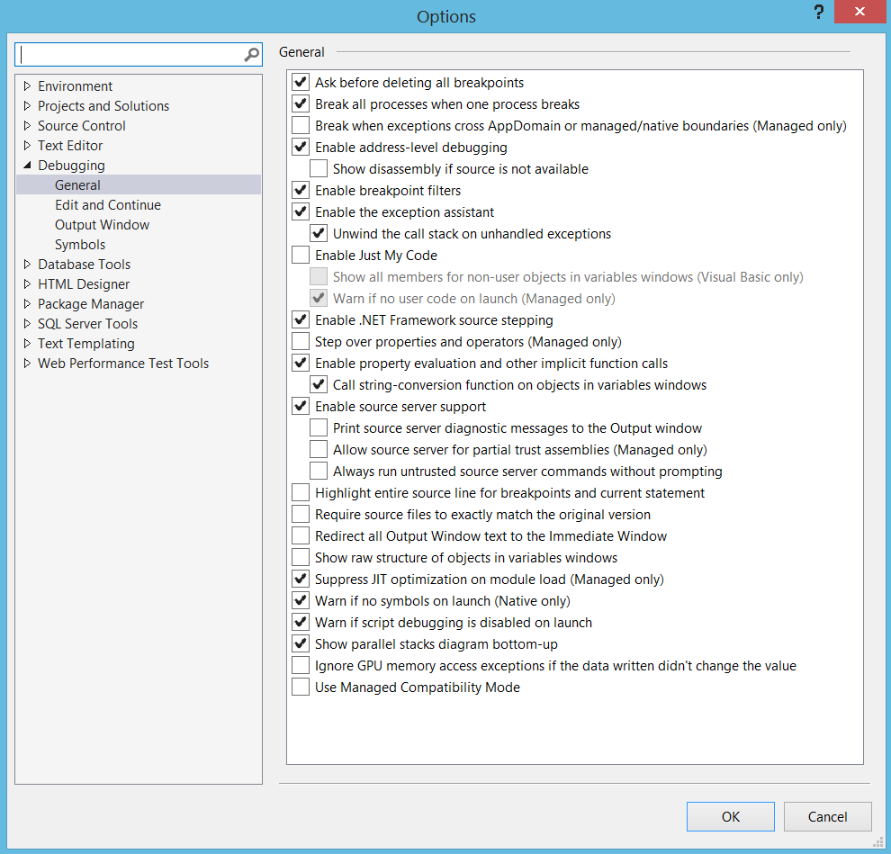Expand the Environment tree node

coord(27,86)
